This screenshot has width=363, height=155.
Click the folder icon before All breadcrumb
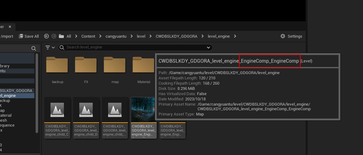click(61, 36)
